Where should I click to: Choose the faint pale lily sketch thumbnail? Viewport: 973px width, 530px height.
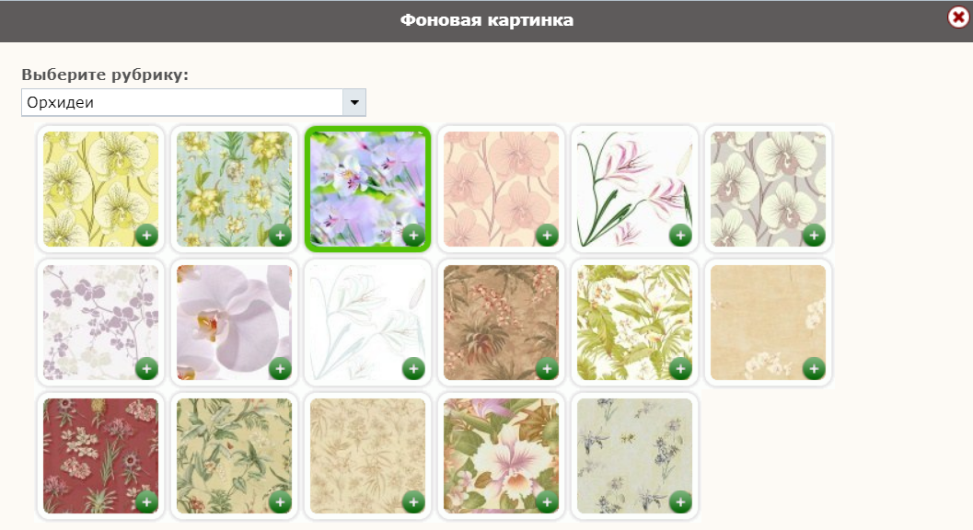[367, 323]
